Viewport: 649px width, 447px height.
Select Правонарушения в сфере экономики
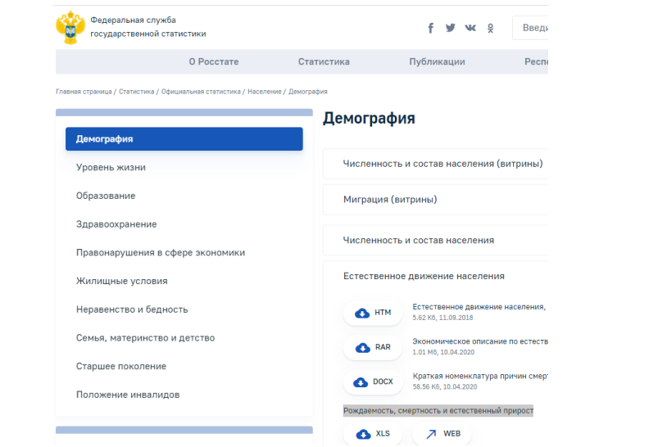(161, 253)
